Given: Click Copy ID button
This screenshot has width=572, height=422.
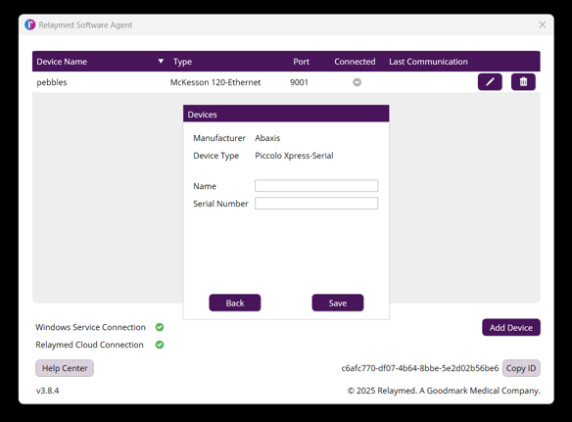Looking at the screenshot, I should click(521, 368).
